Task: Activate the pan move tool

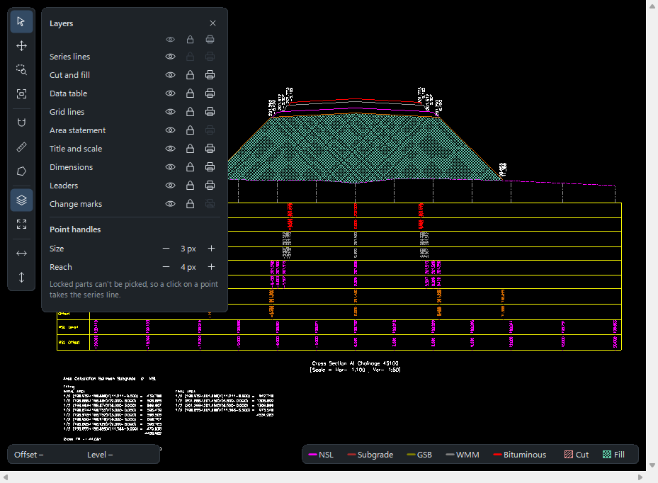Action: point(21,46)
